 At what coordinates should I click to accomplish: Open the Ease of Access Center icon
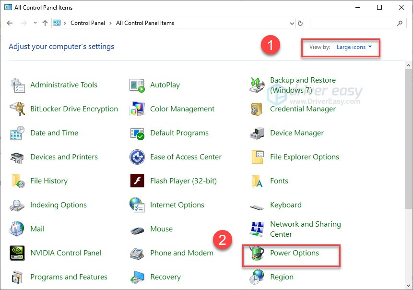coord(137,157)
